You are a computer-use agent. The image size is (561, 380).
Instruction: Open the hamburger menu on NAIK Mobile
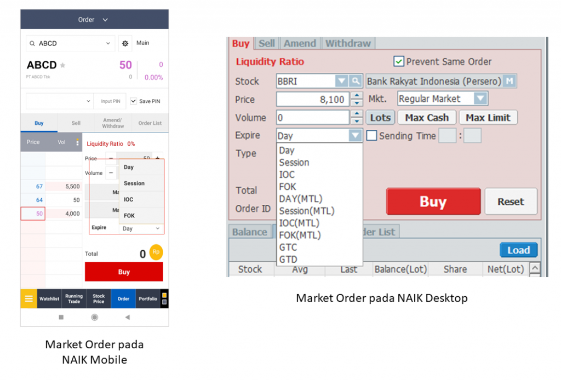pyautogui.click(x=28, y=298)
